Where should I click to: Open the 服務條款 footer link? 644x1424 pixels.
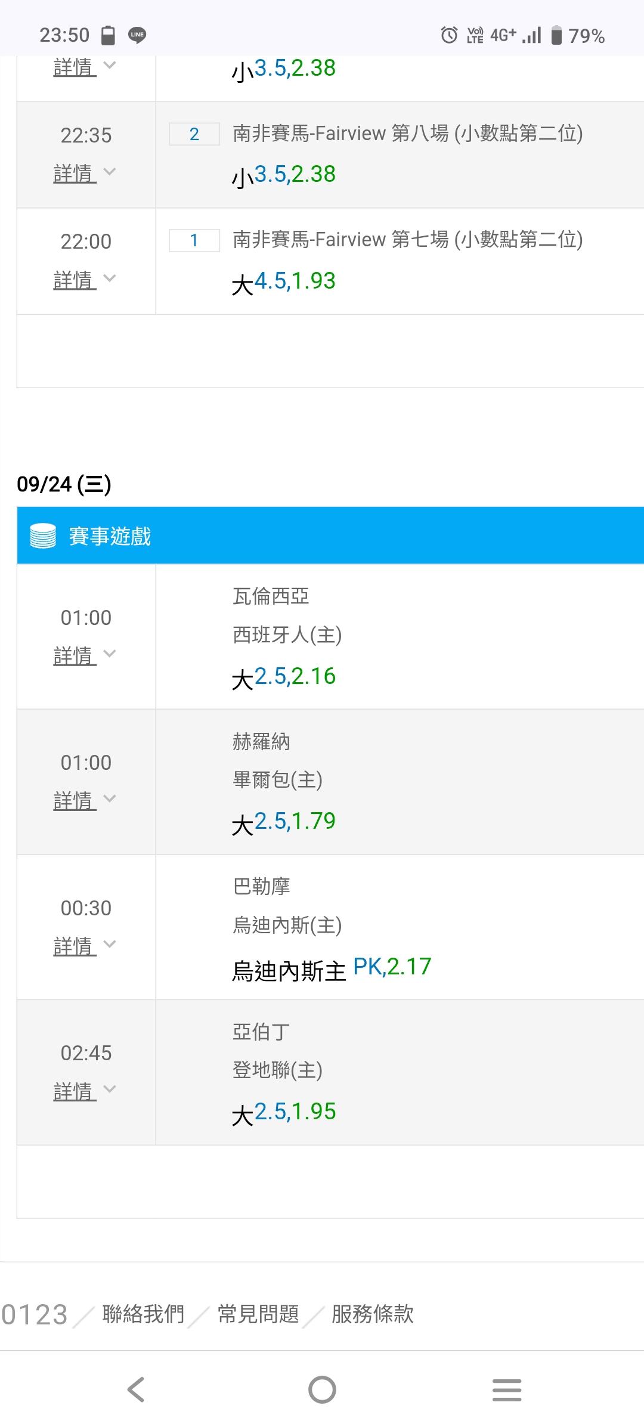373,1314
